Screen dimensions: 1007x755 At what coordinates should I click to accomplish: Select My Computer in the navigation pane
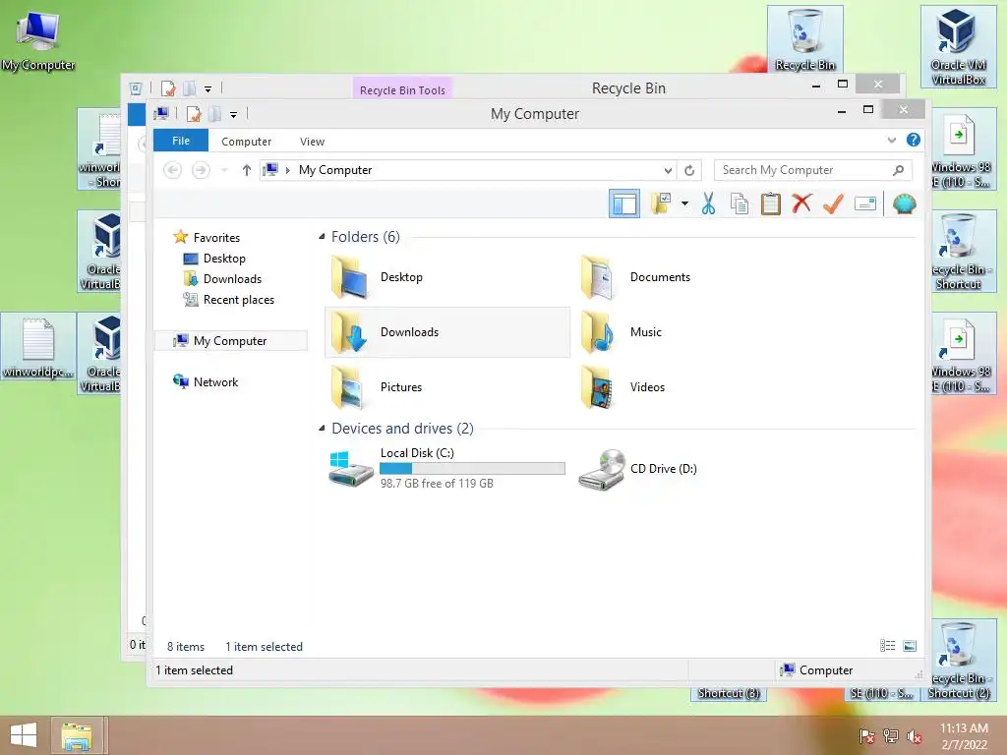(x=231, y=341)
